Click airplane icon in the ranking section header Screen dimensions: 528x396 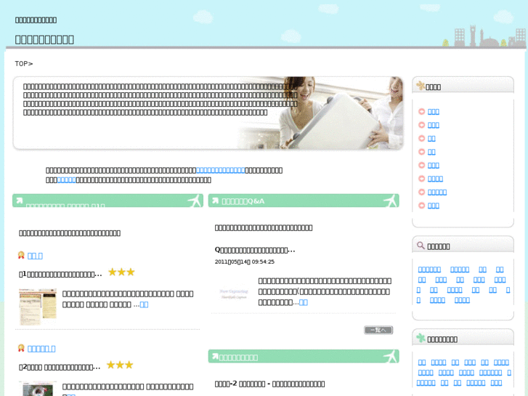[x=195, y=201]
